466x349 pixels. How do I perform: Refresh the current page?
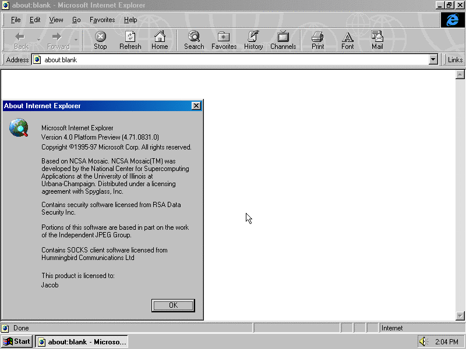coord(130,40)
